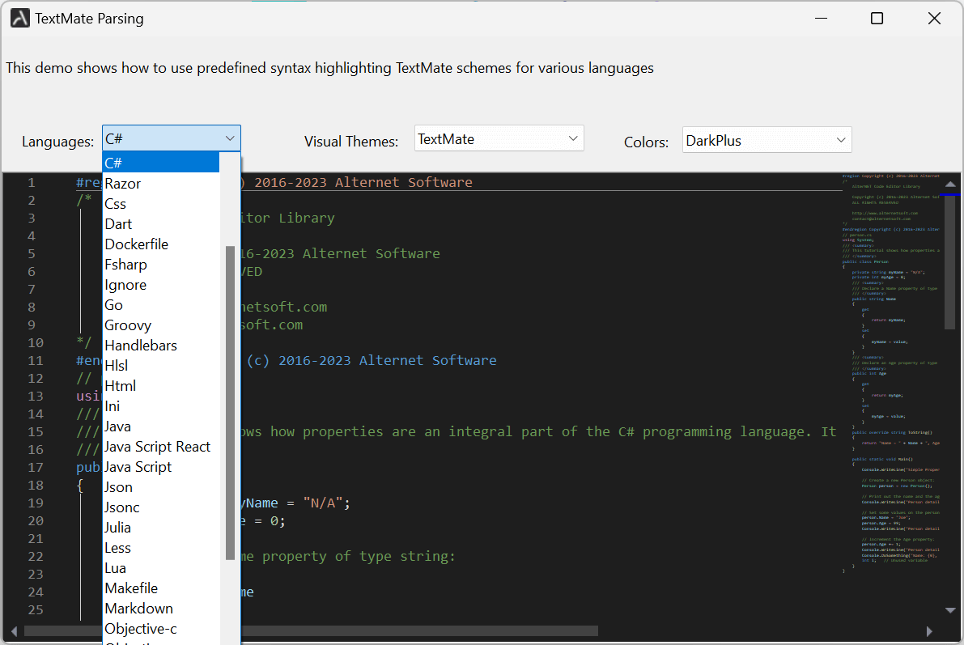Click the TextMate Parsing app icon
This screenshot has width=964, height=645.
click(19, 19)
